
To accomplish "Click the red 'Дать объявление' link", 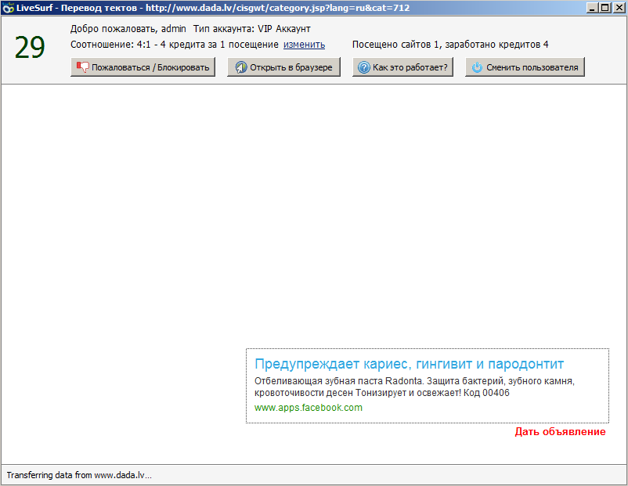I will click(x=561, y=431).
